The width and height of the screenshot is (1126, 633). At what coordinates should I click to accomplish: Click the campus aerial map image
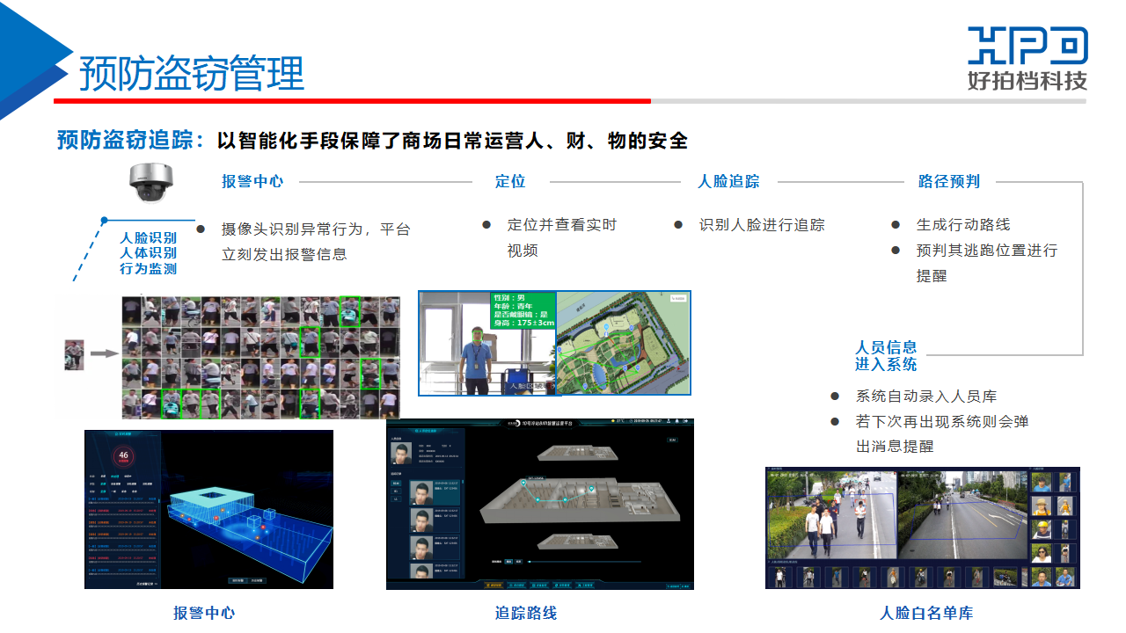coord(624,344)
